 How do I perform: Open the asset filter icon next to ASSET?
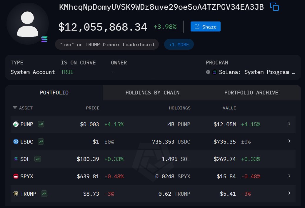pos(15,108)
